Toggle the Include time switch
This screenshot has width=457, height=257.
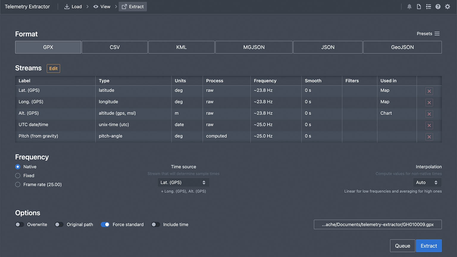click(156, 225)
